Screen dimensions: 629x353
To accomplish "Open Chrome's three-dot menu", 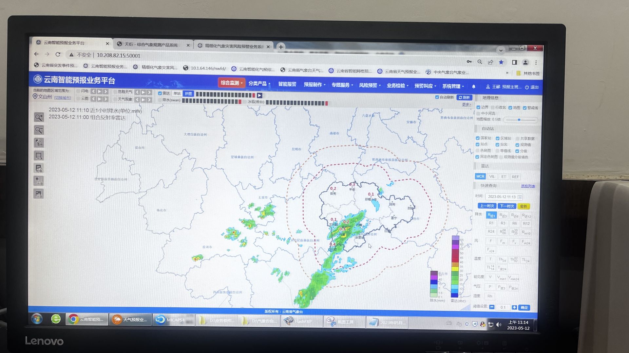I will (536, 62).
